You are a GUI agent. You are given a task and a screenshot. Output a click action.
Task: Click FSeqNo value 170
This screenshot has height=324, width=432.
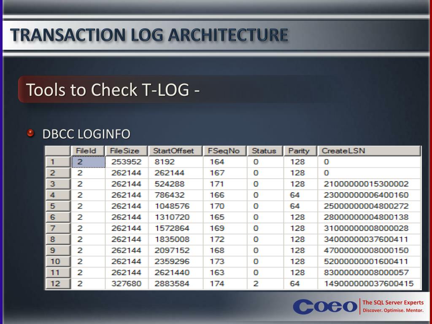click(217, 206)
